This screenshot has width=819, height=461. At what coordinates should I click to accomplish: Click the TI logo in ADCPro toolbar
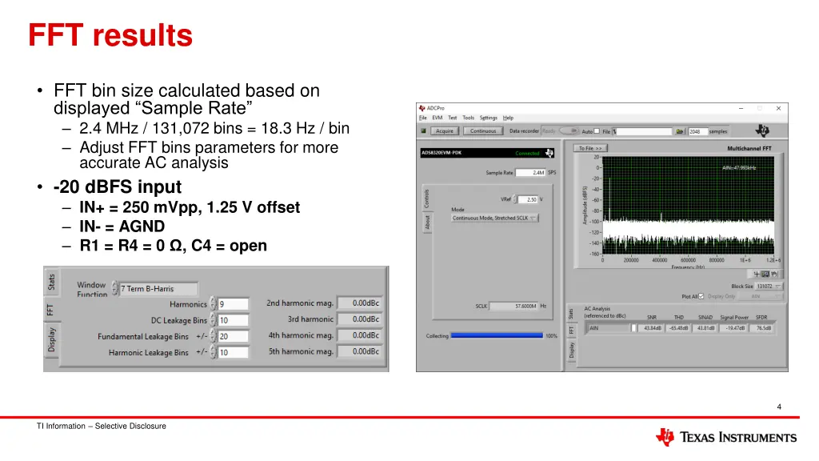pyautogui.click(x=761, y=130)
